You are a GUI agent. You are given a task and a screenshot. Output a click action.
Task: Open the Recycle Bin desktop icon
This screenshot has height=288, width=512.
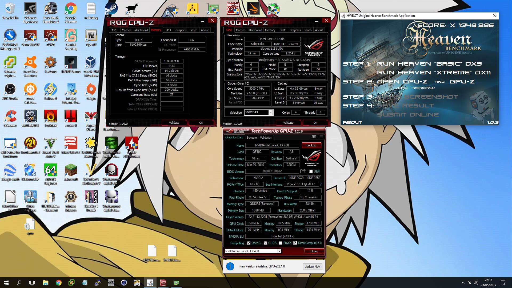(10, 11)
